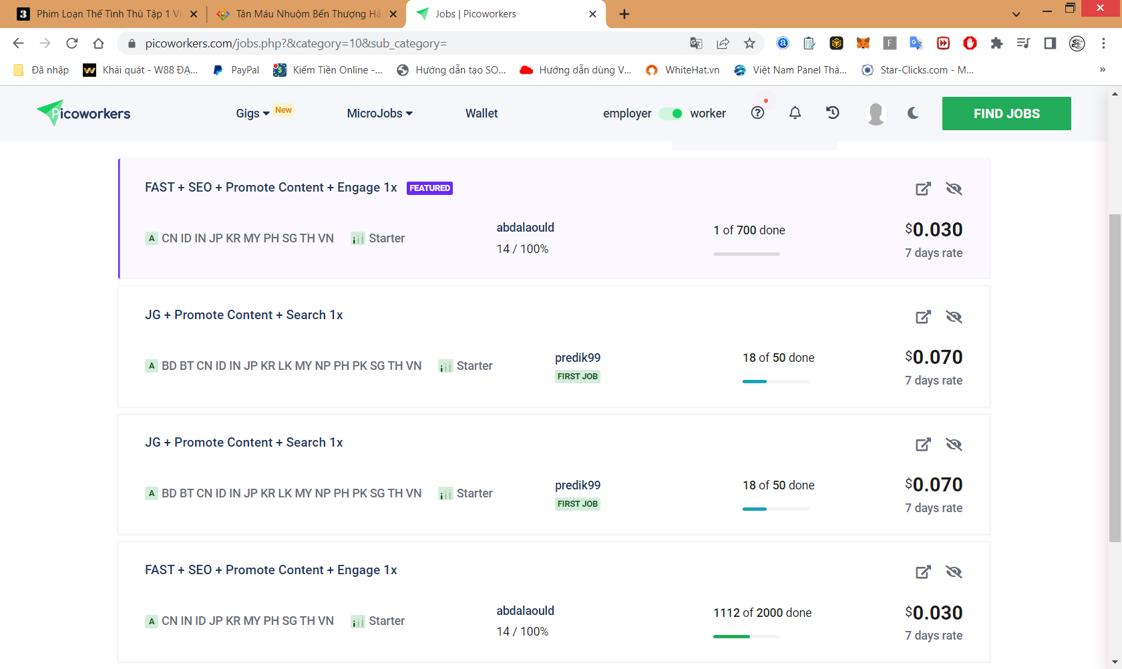This screenshot has width=1122, height=669.
Task: Open the Khái quát - W88 bookmark
Action: point(141,69)
